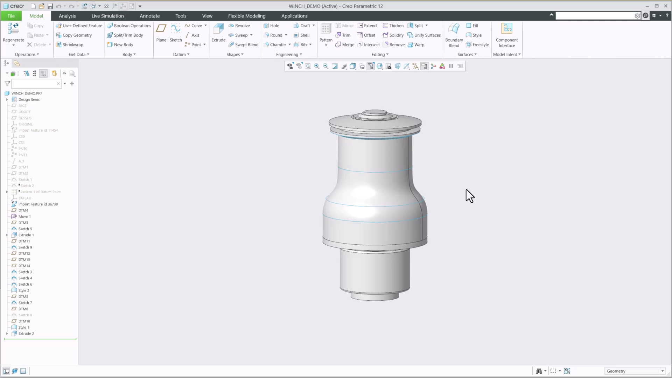This screenshot has width=672, height=378.
Task: Click the Copy Geometry button
Action: pos(74,35)
